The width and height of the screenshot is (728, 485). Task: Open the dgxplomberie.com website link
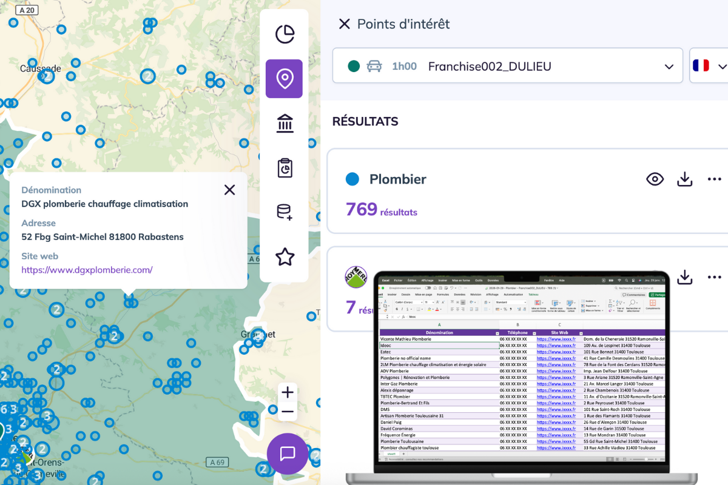click(x=87, y=270)
